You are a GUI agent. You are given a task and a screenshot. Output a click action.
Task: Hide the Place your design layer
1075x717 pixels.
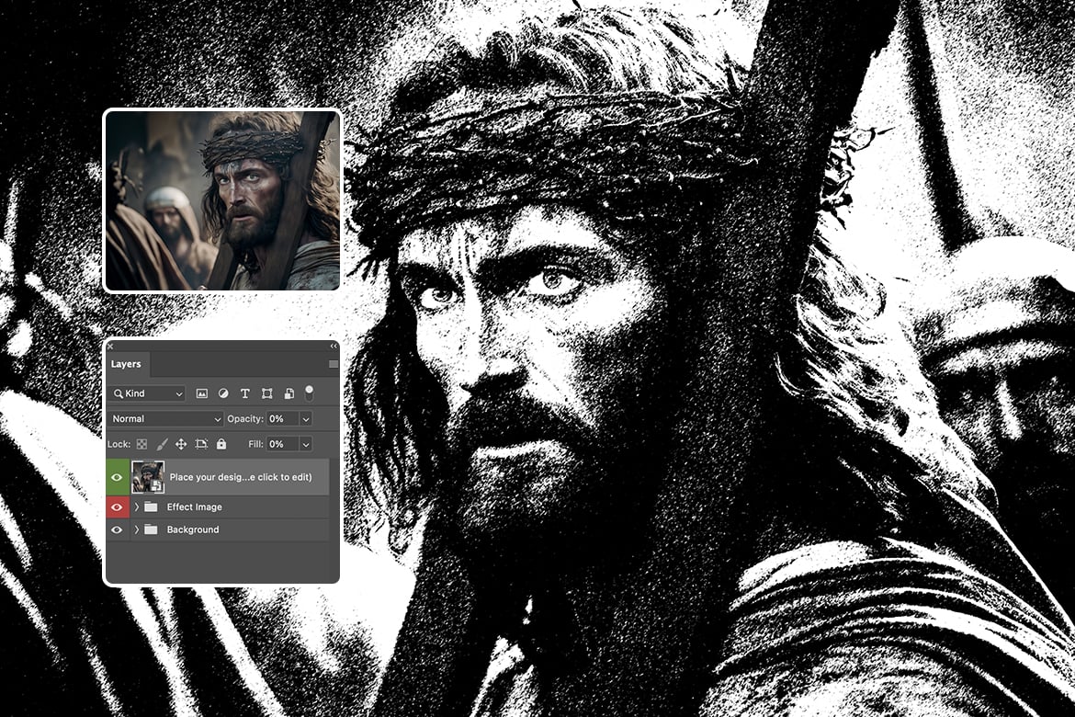point(117,477)
